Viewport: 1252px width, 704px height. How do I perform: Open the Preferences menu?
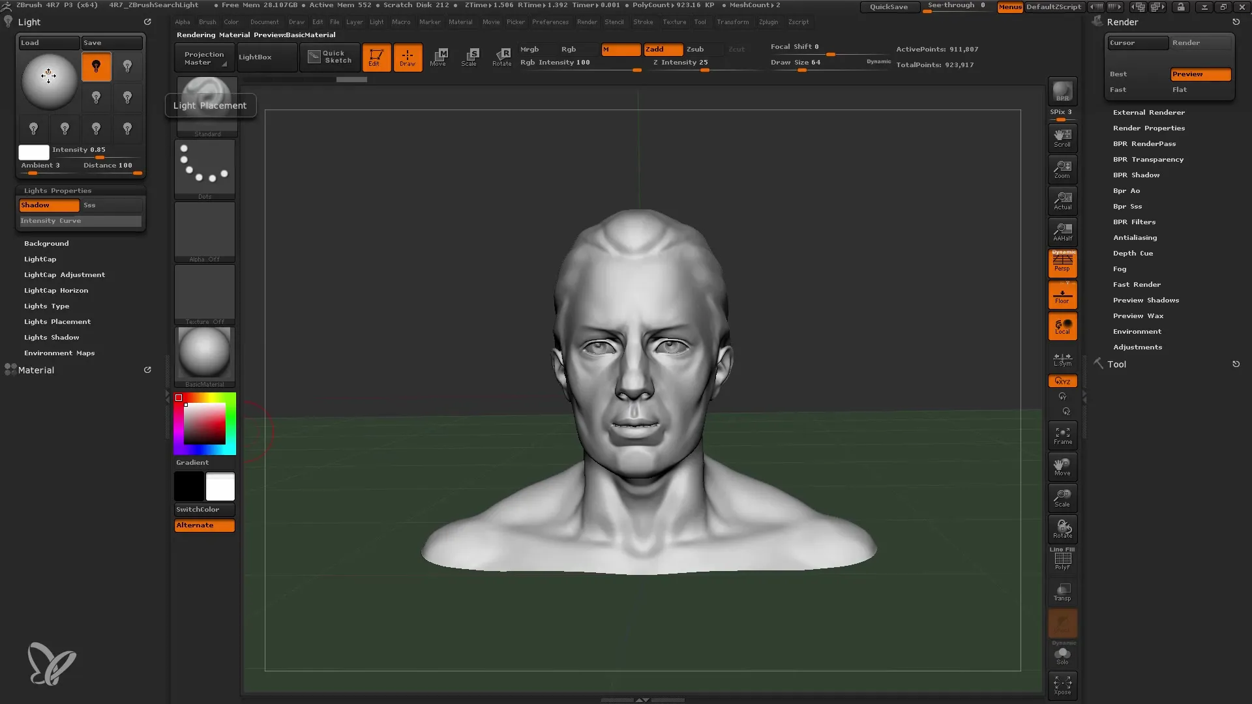550,22
